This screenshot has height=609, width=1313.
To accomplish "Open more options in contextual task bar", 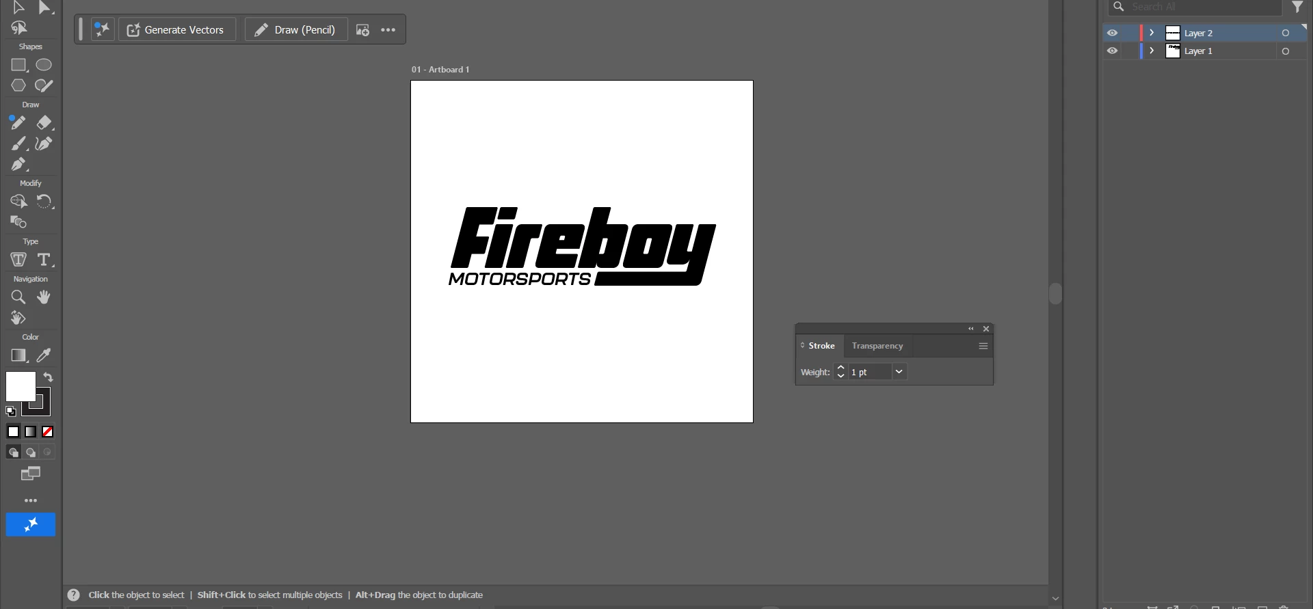I will point(388,30).
